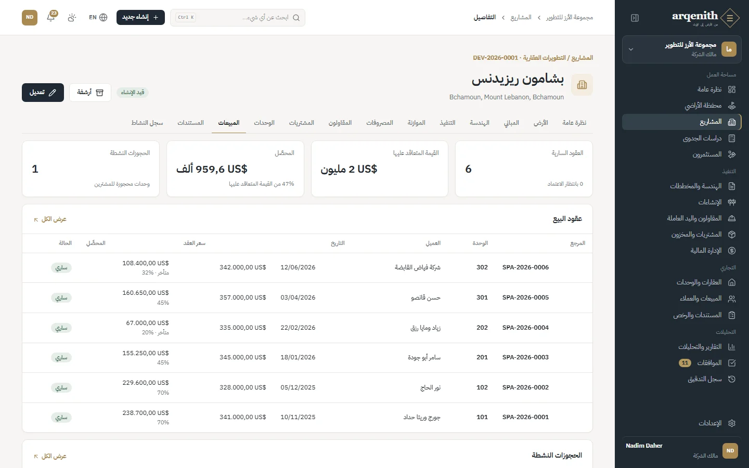
Task: Open the notifications bell
Action: point(51,17)
